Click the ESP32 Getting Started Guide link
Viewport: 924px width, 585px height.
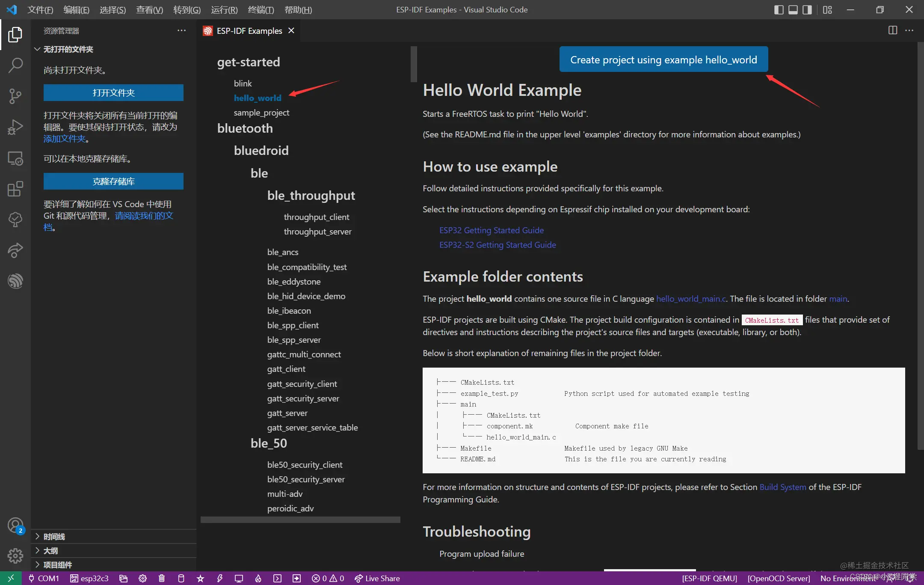[x=492, y=230]
